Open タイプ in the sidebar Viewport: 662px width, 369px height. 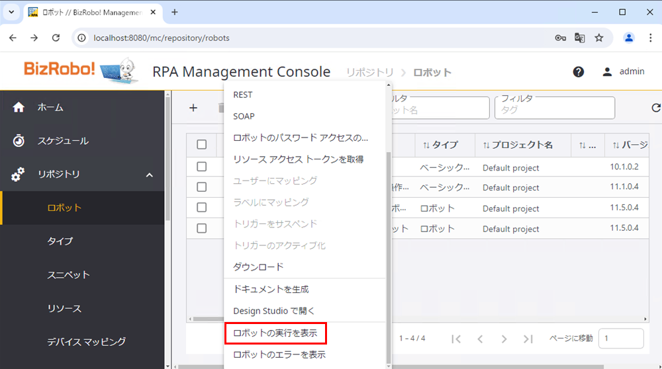coord(60,241)
